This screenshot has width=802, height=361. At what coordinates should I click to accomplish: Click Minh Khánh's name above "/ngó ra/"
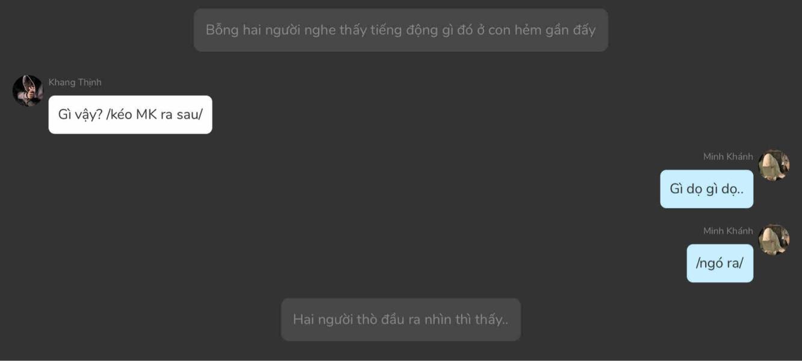[728, 231]
